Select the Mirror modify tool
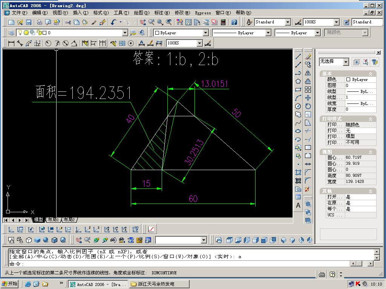The image size is (386, 289). coord(308,73)
